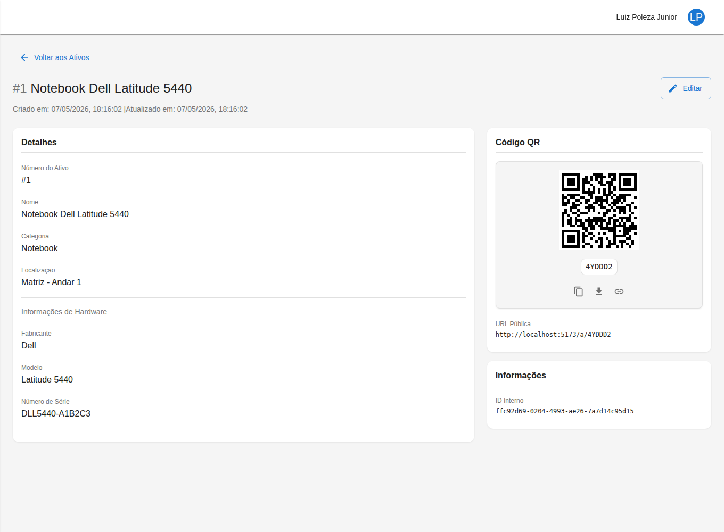This screenshot has width=724, height=532.
Task: Go back via Voltar aos Ativos link
Action: pos(55,57)
